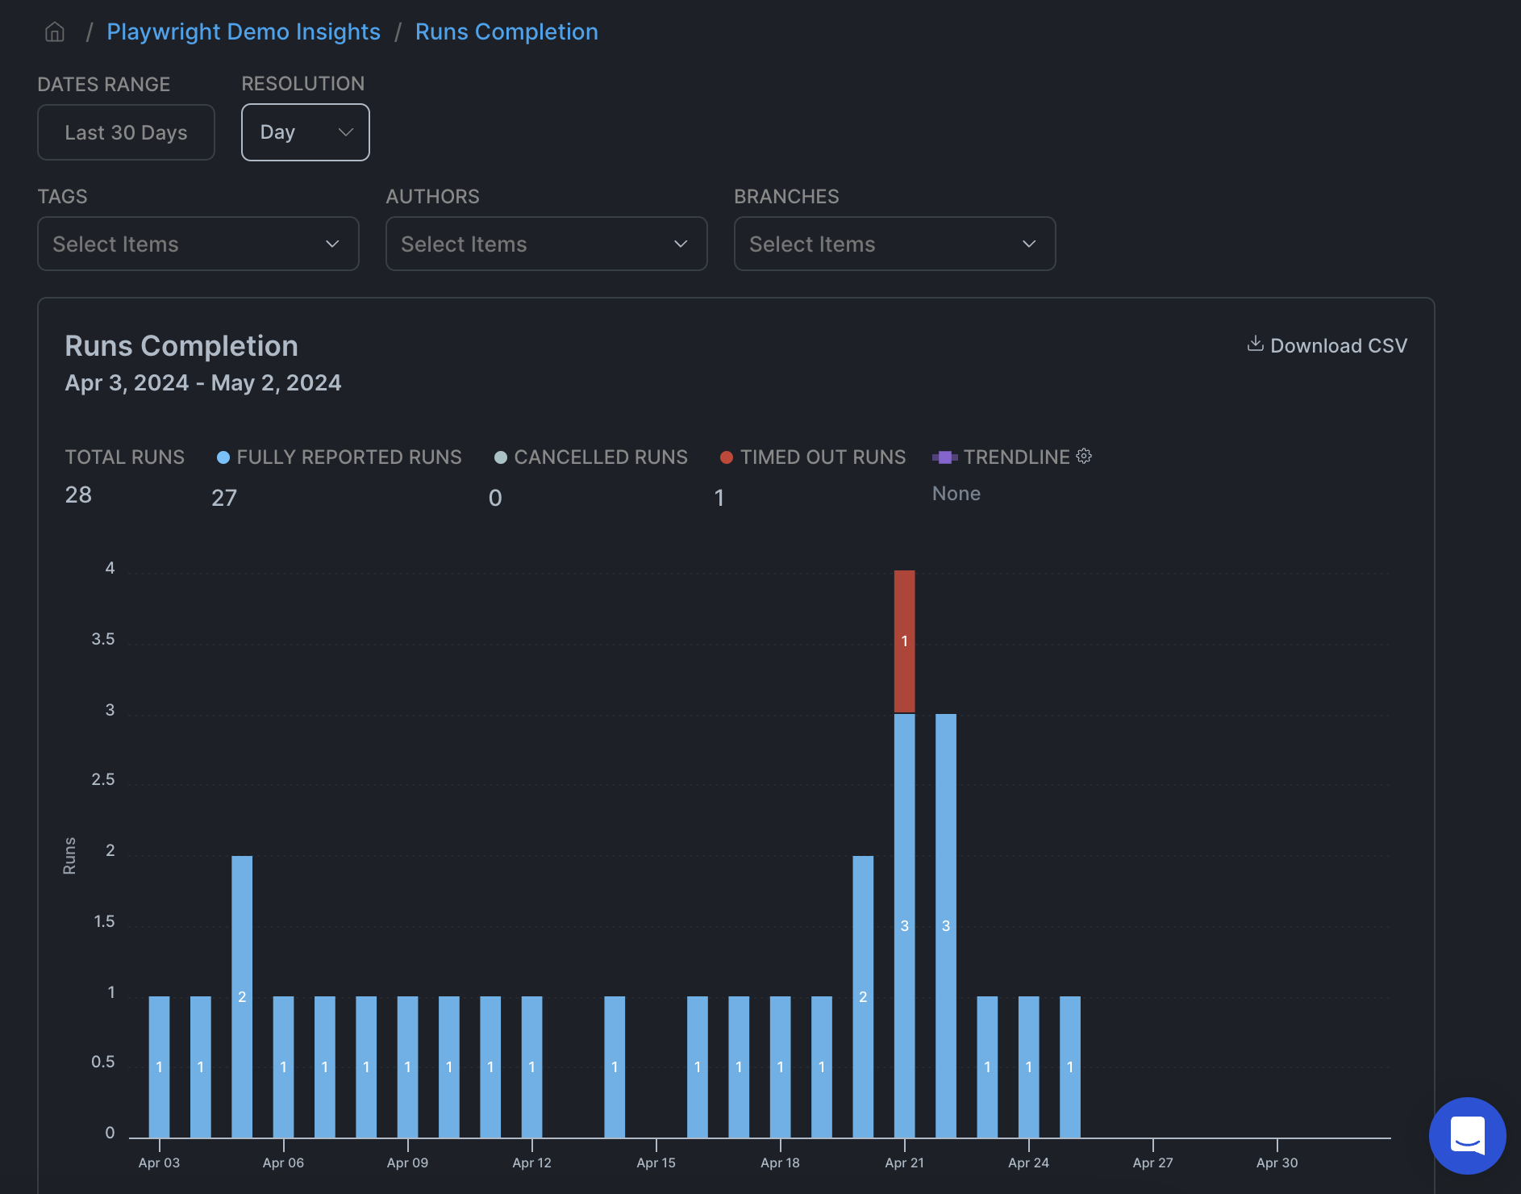Image resolution: width=1521 pixels, height=1194 pixels.
Task: Click the red timed out bar on Apr 21
Action: [905, 641]
